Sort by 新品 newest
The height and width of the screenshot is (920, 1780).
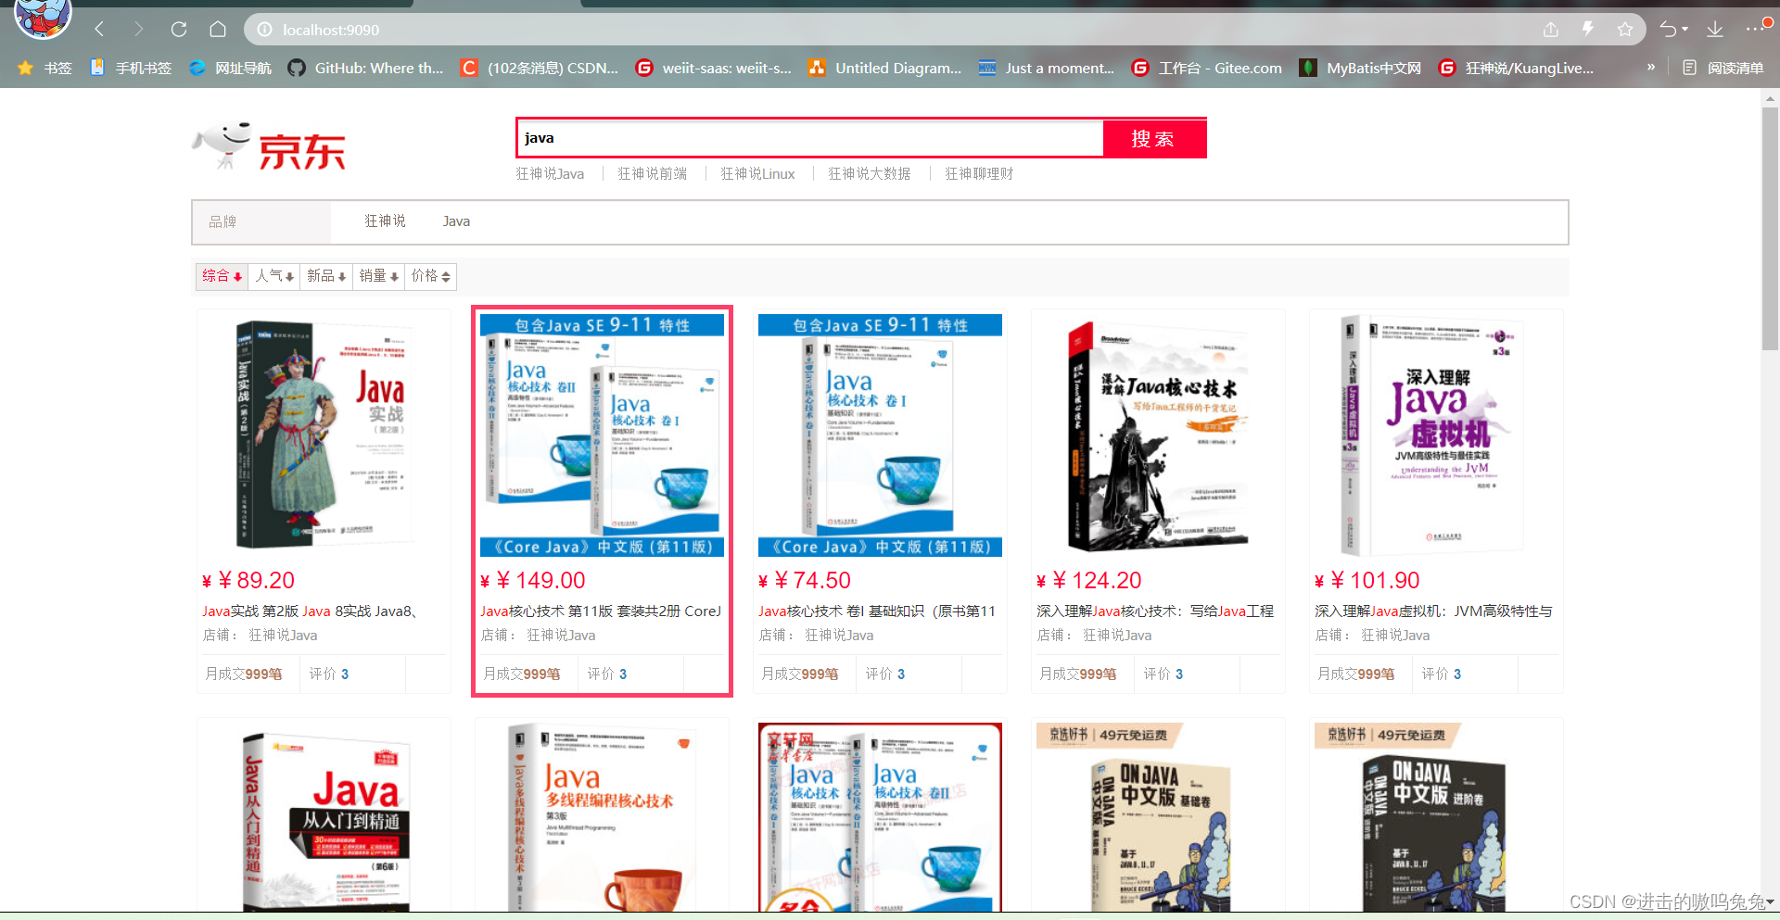click(326, 276)
